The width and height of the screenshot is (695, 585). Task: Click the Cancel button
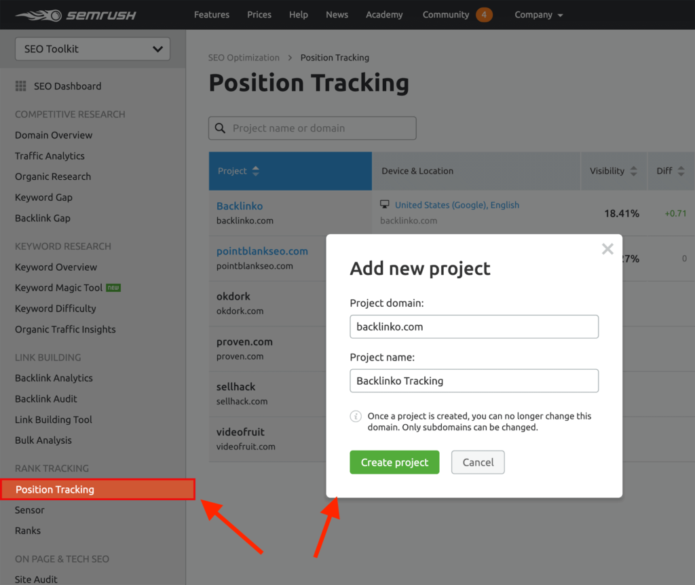pos(478,462)
